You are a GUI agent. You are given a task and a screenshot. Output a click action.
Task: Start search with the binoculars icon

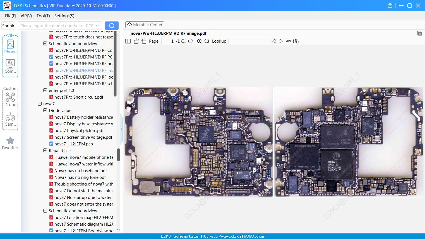(x=296, y=41)
